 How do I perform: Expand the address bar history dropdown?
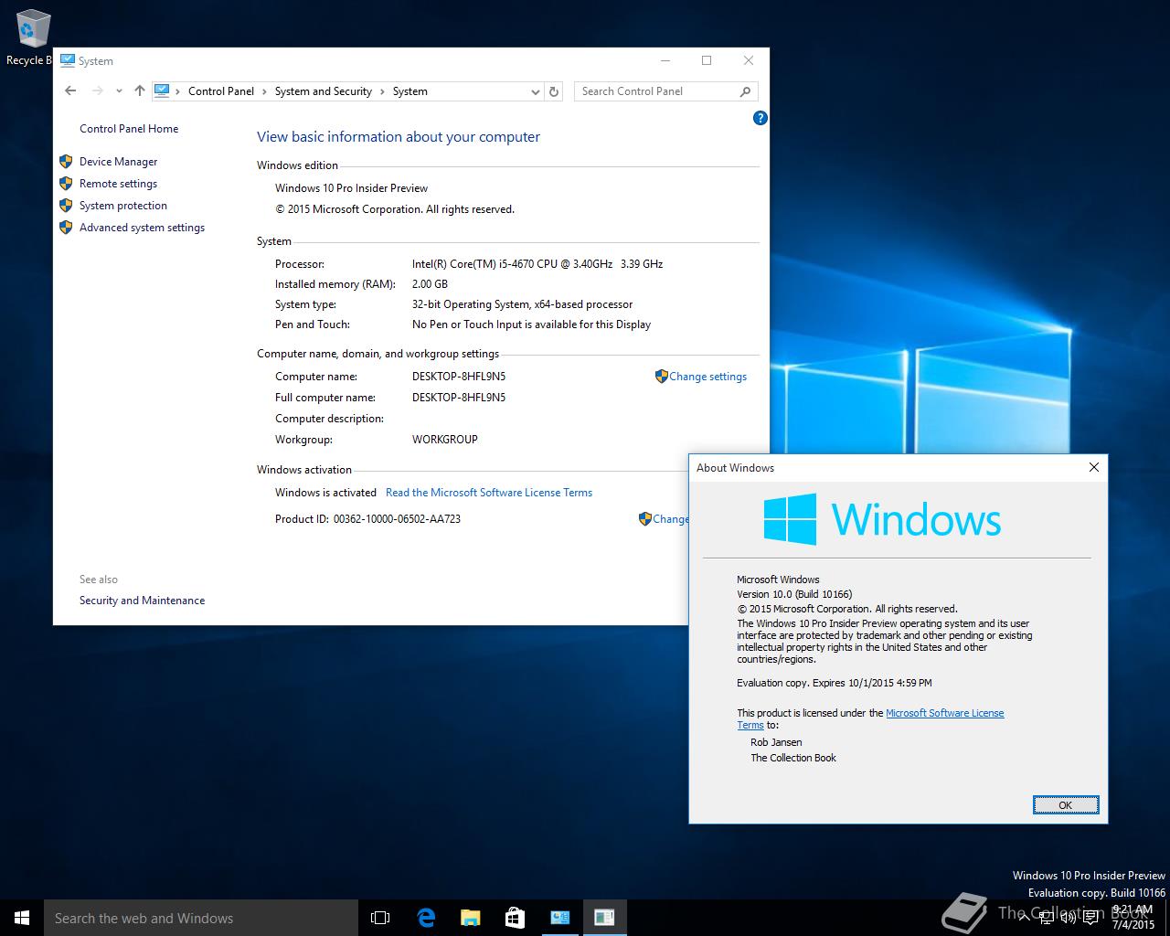535,91
